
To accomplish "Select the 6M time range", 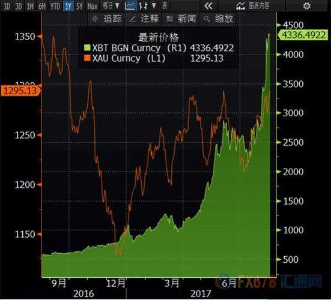I will click(x=42, y=7).
